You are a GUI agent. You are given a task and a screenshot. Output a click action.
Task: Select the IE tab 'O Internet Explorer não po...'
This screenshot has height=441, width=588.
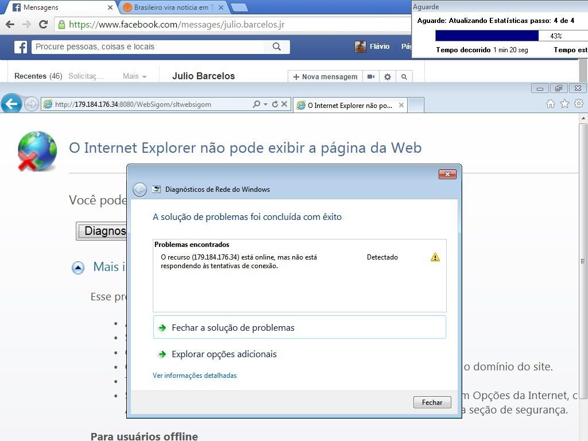coord(350,106)
